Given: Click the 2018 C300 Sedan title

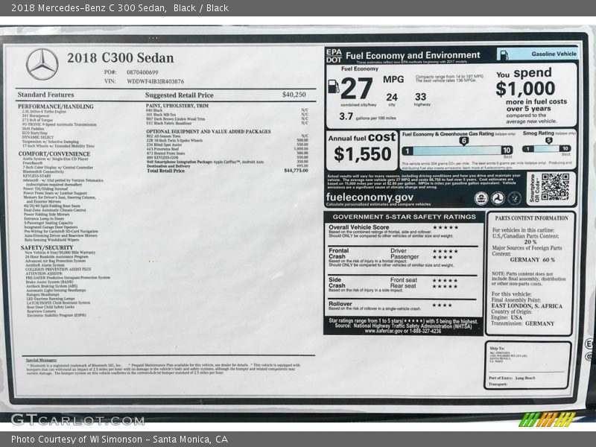Looking at the screenshot, I should coord(121,58).
